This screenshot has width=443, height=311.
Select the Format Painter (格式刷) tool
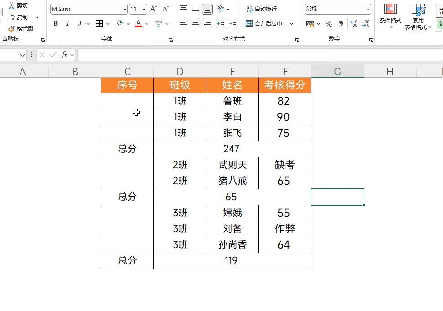(21, 29)
